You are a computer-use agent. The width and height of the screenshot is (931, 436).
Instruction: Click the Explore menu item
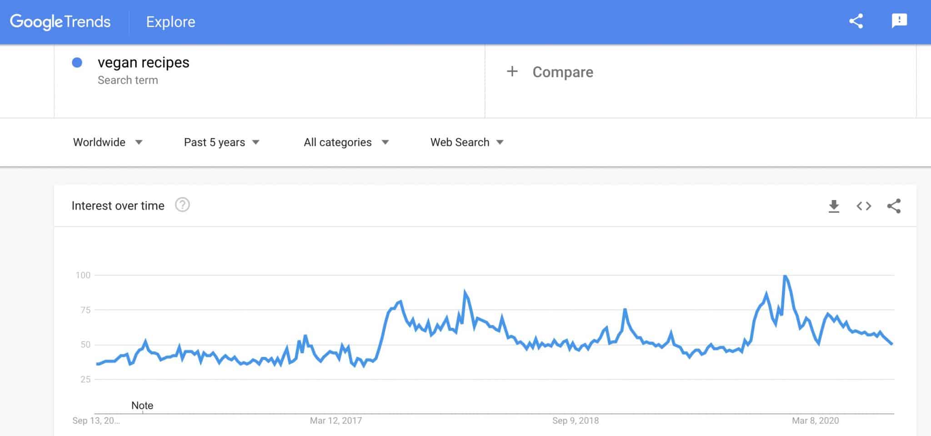pos(170,21)
